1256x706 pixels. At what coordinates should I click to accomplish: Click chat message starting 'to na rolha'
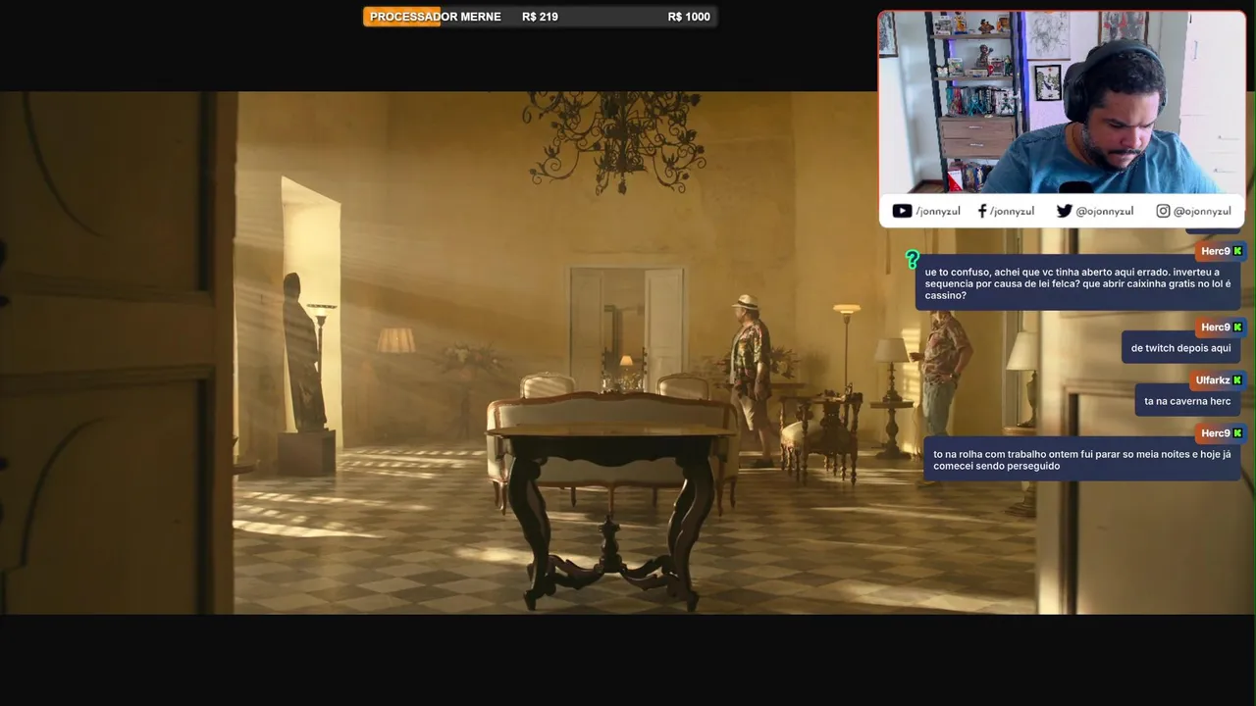[1081, 460]
